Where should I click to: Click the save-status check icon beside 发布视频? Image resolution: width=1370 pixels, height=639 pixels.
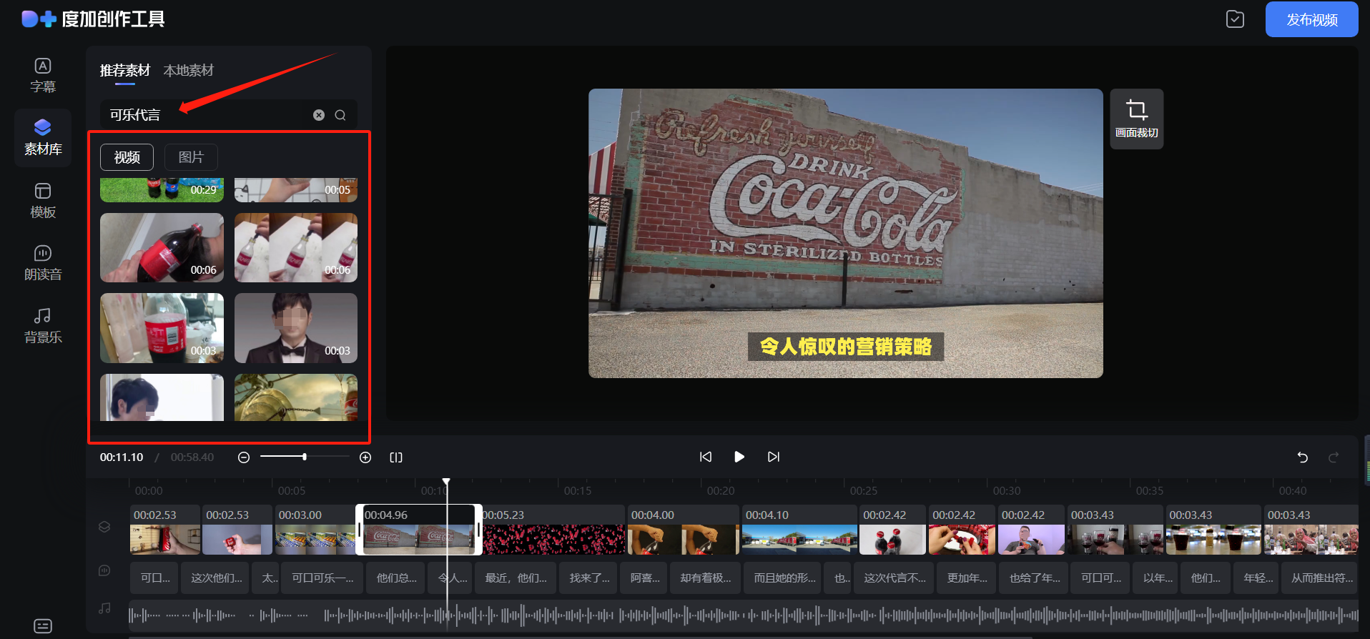[x=1235, y=19]
